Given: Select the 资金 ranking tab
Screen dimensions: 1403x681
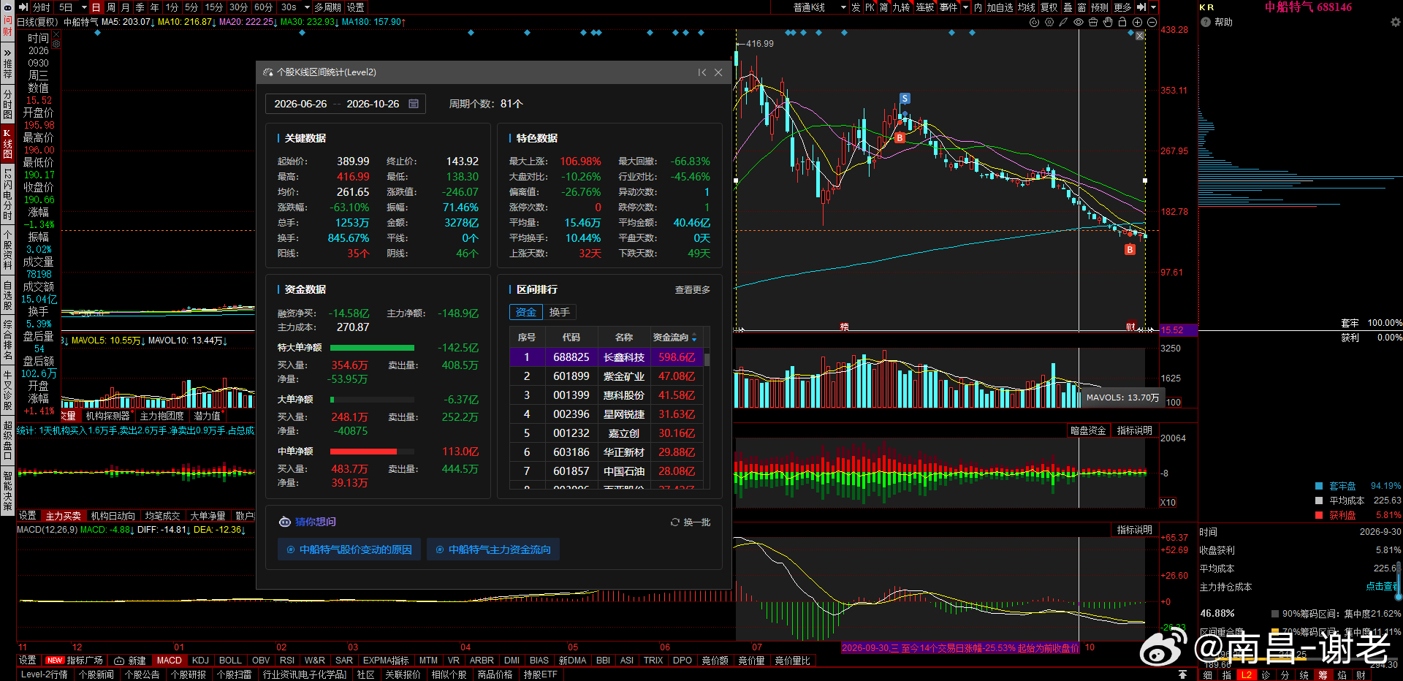Looking at the screenshot, I should pyautogui.click(x=526, y=313).
